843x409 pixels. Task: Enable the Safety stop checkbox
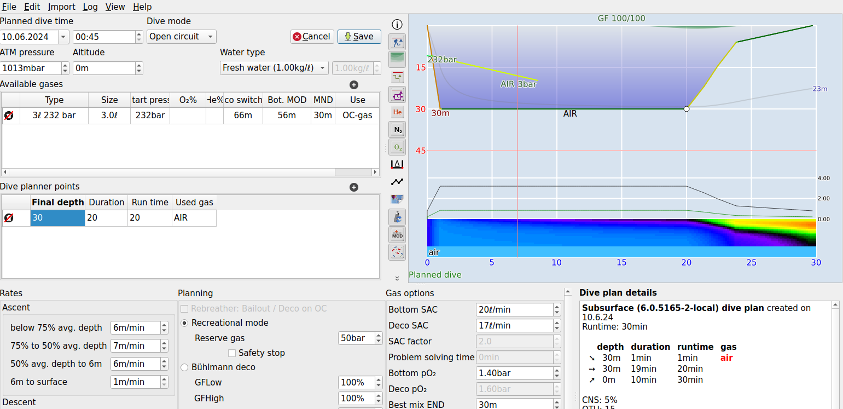(x=232, y=353)
